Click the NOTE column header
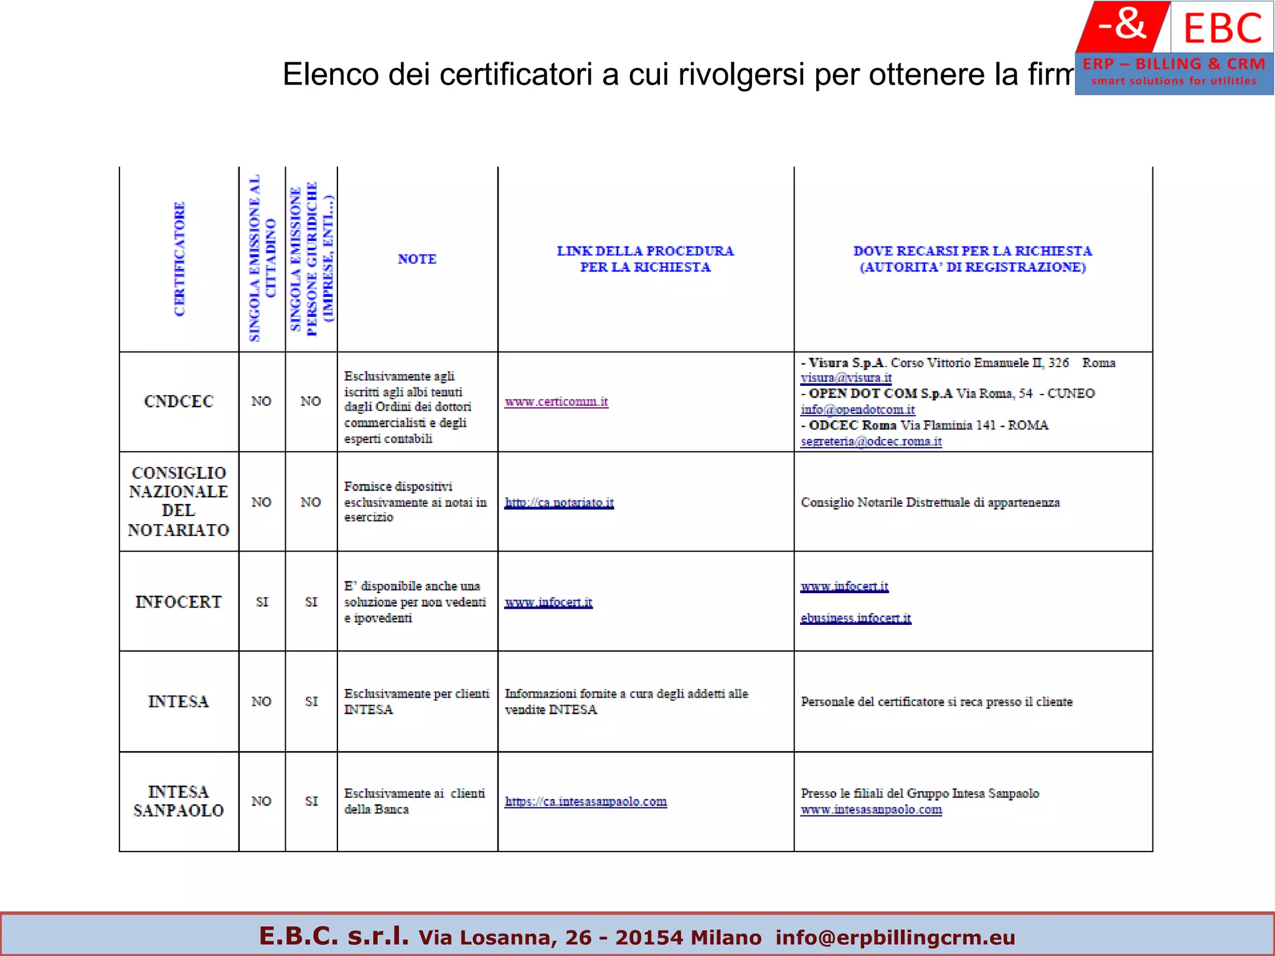 (417, 259)
